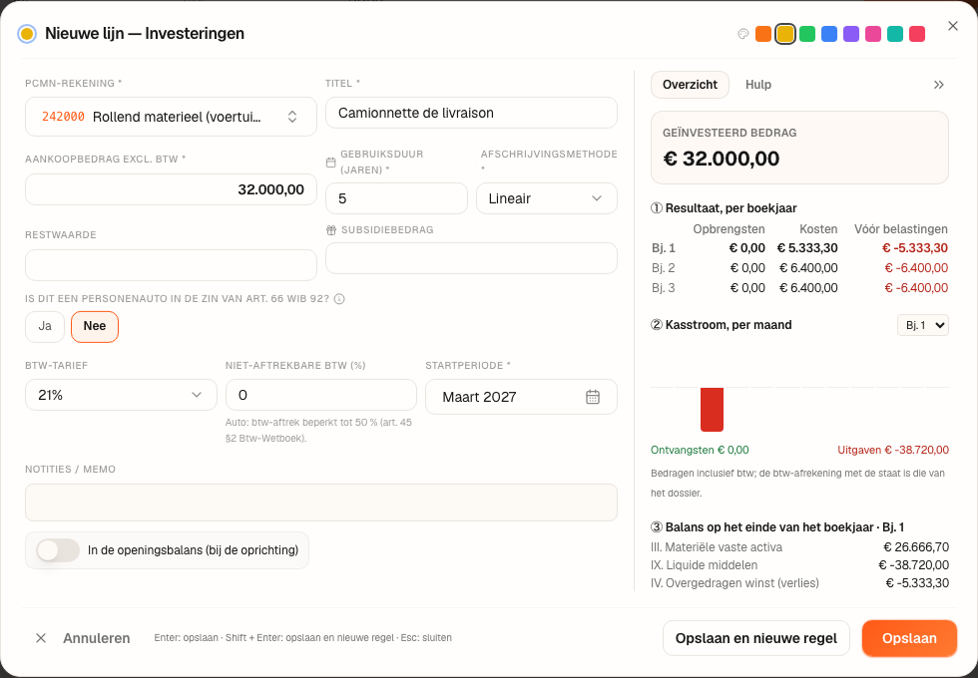Click the Notities / Memo text area
The height and width of the screenshot is (678, 978).
321,503
